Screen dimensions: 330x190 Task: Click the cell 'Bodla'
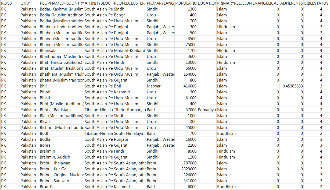(62, 139)
